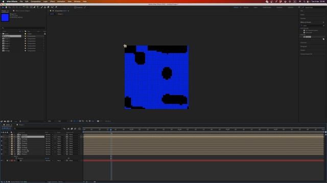Toggle Motion Blur switch in timeline header
Viewport: 327px width, 183px height.
[75, 129]
